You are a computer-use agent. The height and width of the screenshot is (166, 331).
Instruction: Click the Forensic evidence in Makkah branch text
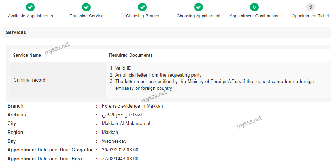pyautogui.click(x=132, y=106)
